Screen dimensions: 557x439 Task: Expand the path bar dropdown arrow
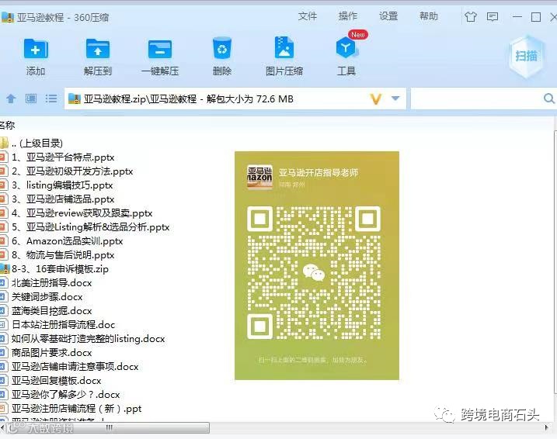pos(395,99)
